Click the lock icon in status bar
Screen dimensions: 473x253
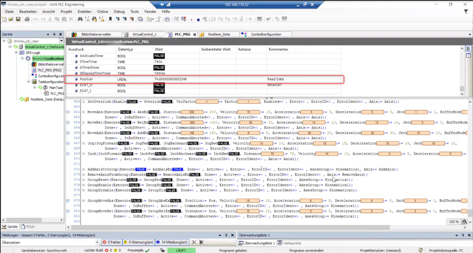click(162, 250)
